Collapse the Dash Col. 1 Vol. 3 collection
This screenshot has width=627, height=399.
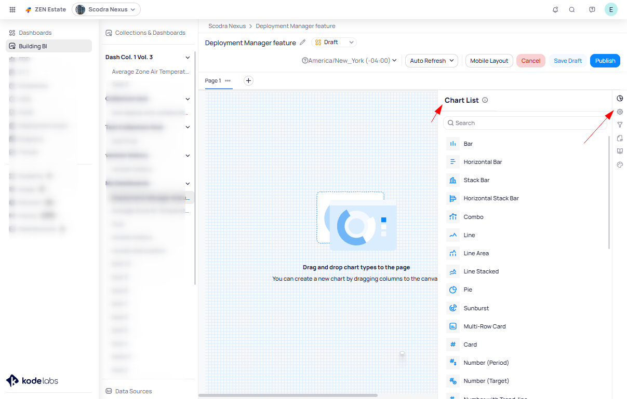coord(188,57)
